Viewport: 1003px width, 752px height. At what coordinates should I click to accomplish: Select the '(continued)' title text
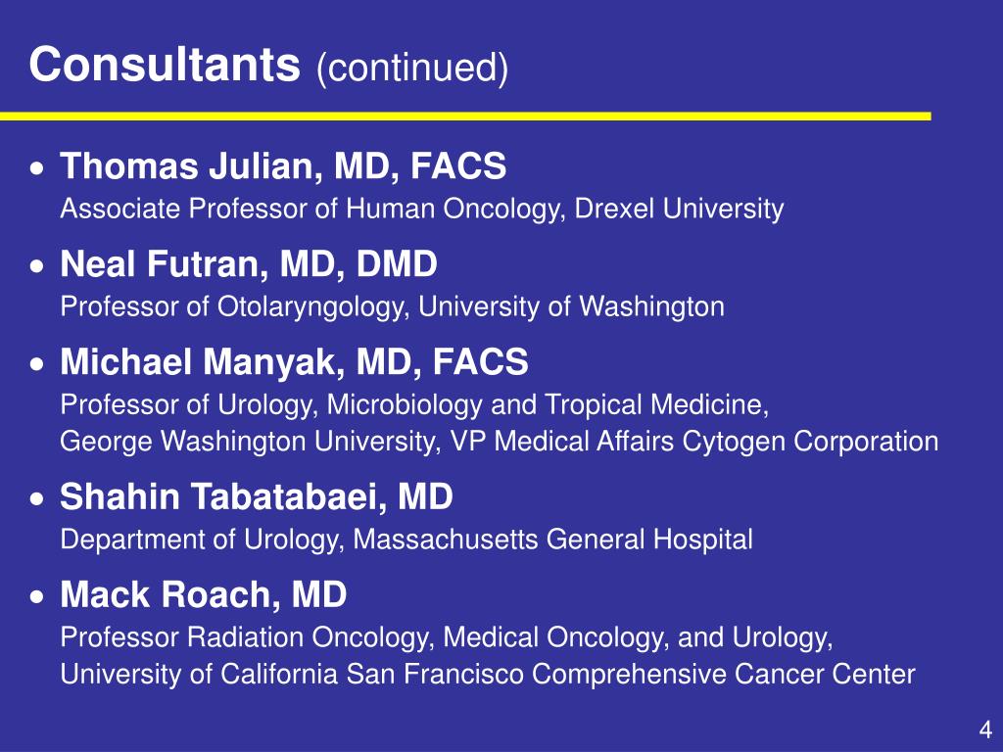coord(412,68)
